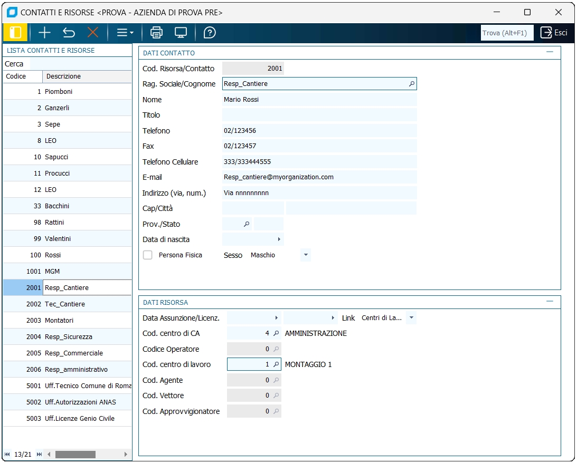Screen dimensions: 577x463
Task: Open the hamburger menu dropdown in toolbar
Action: pos(125,33)
